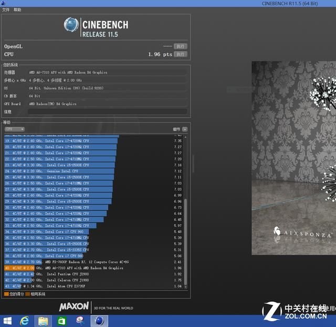
Task: Run the OpenGL benchmark
Action: 181,46
